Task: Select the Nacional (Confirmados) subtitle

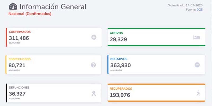Action: pos(30,14)
